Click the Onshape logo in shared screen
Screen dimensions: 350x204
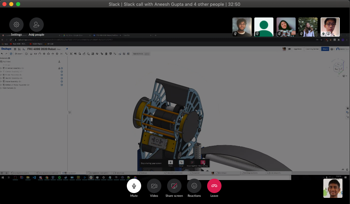click(x=6, y=49)
